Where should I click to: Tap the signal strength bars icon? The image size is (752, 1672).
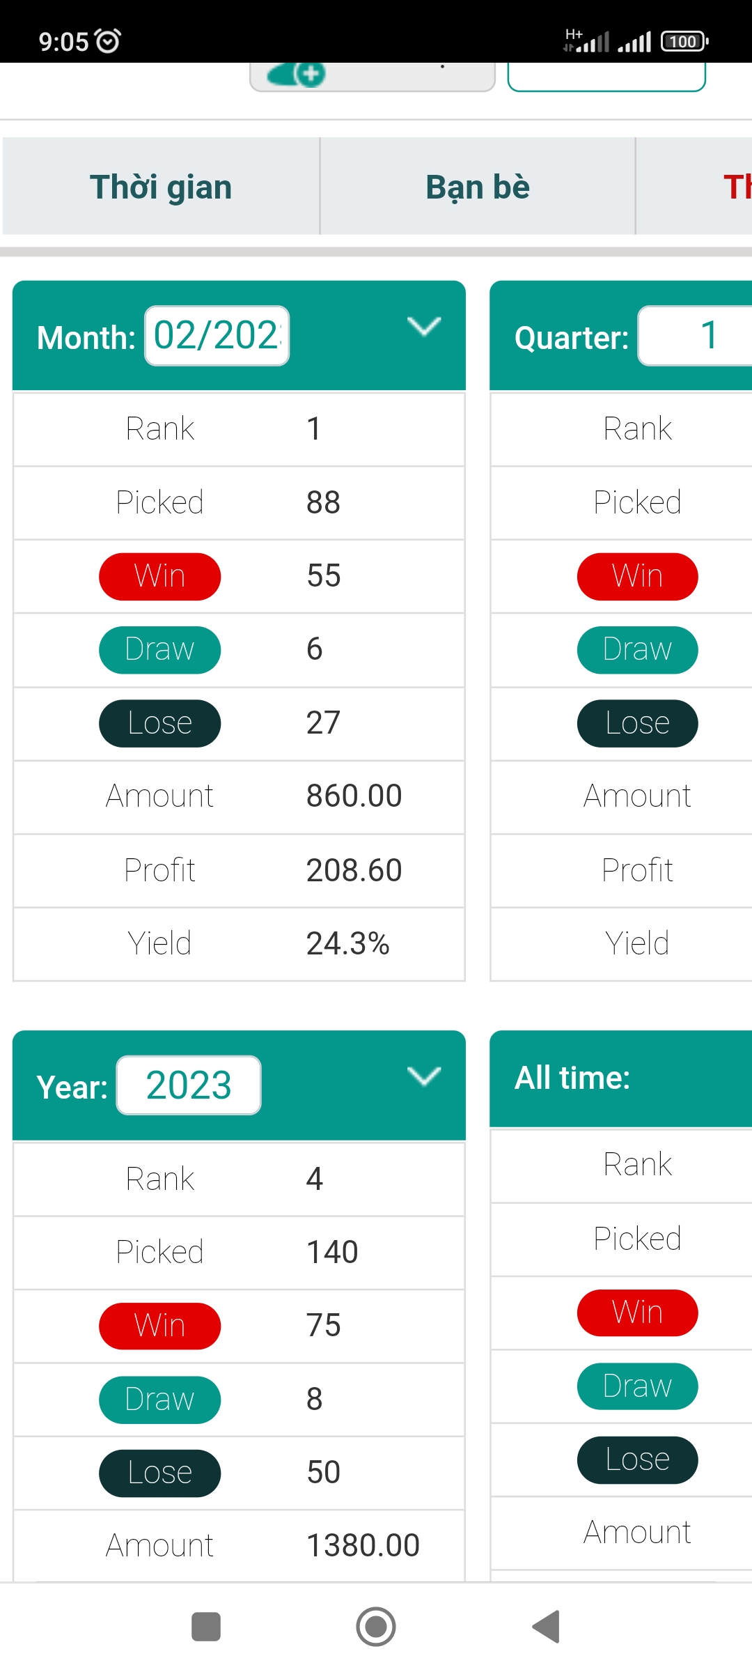tap(634, 42)
